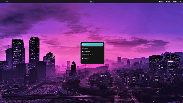
Task: Switch to workspace 1
Action: point(3,2)
